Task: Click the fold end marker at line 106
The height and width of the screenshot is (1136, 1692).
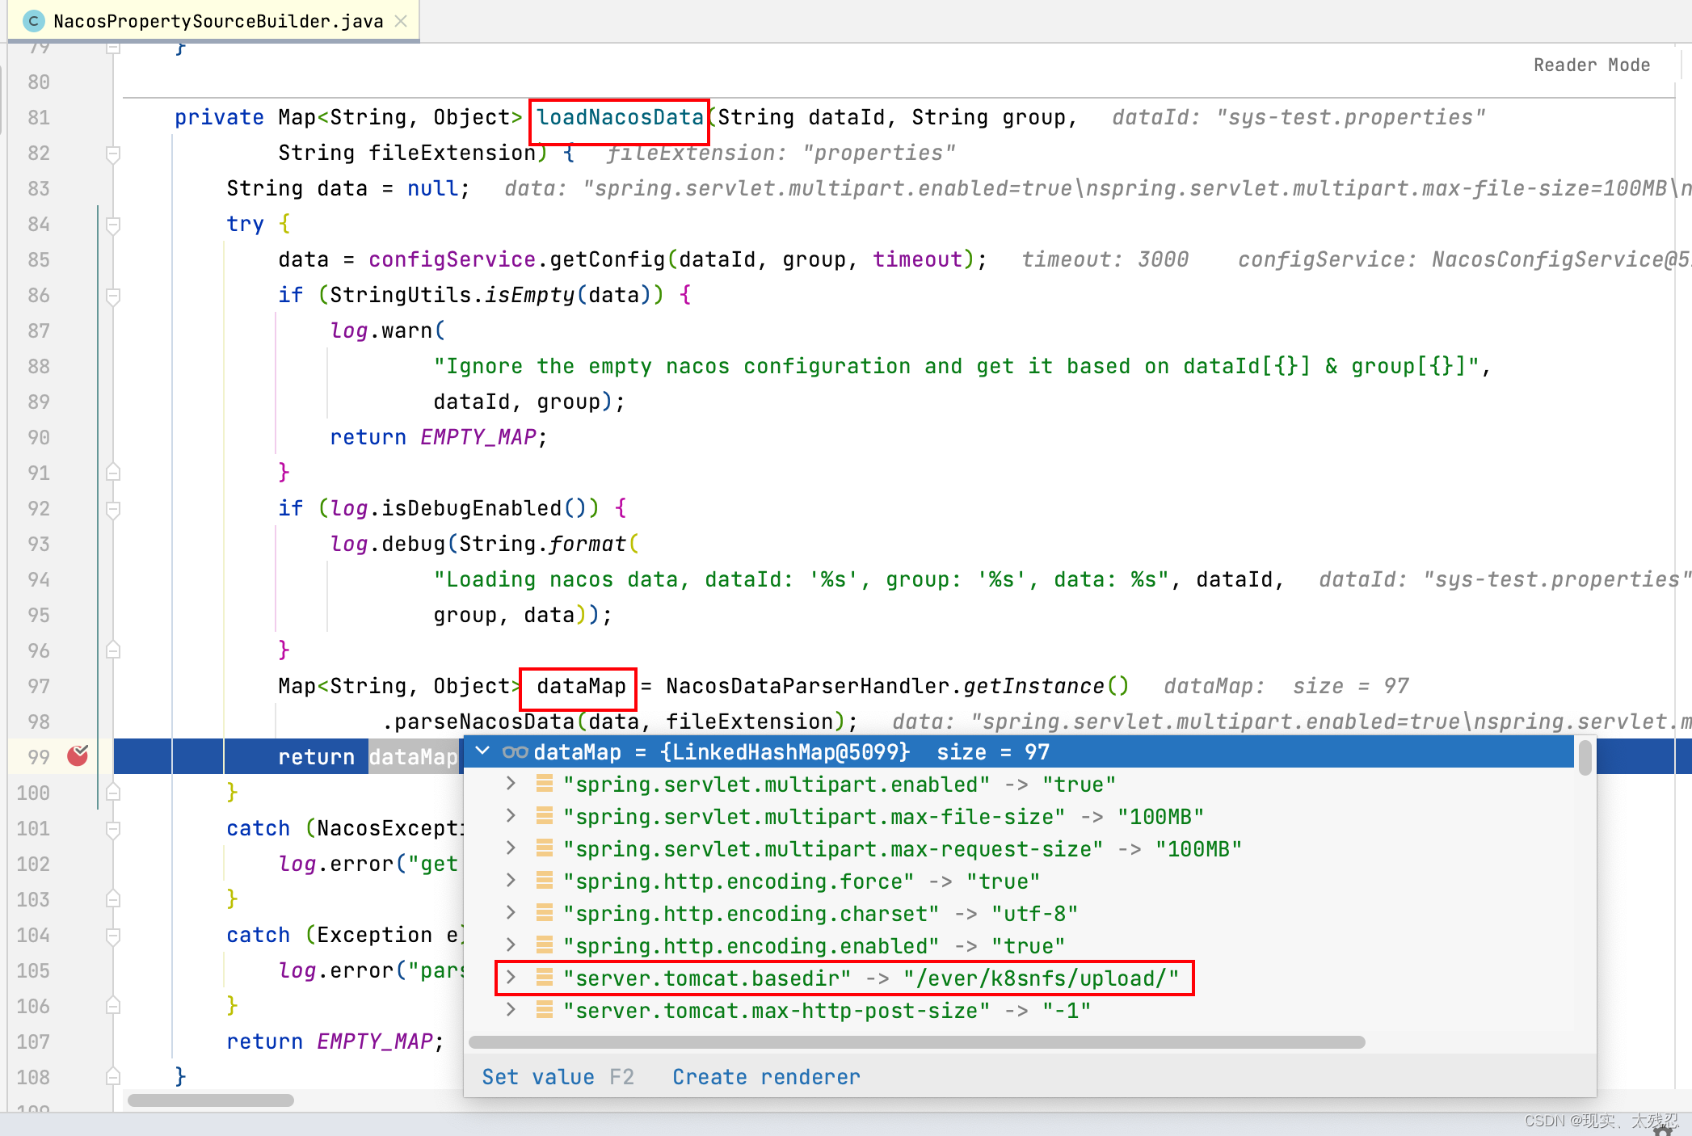Action: coord(113,1006)
